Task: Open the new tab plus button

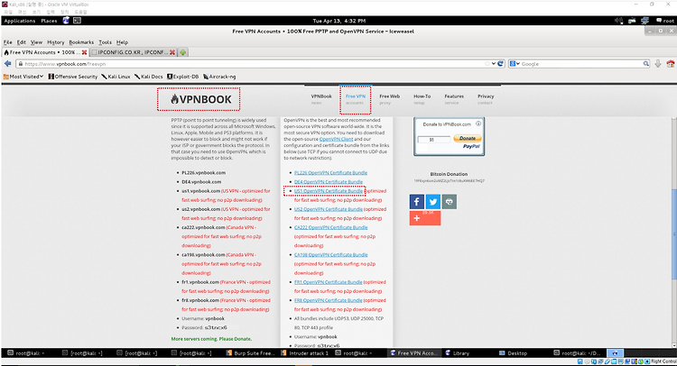Action: pyautogui.click(x=183, y=52)
